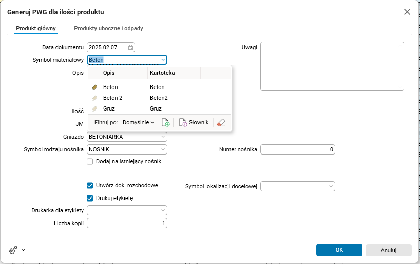
Task: Click into the Uwagi text area
Action: [x=332, y=66]
